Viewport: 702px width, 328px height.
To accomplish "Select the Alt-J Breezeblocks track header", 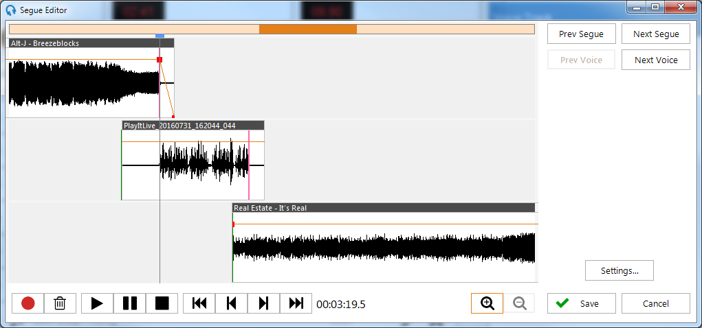I will pyautogui.click(x=90, y=43).
